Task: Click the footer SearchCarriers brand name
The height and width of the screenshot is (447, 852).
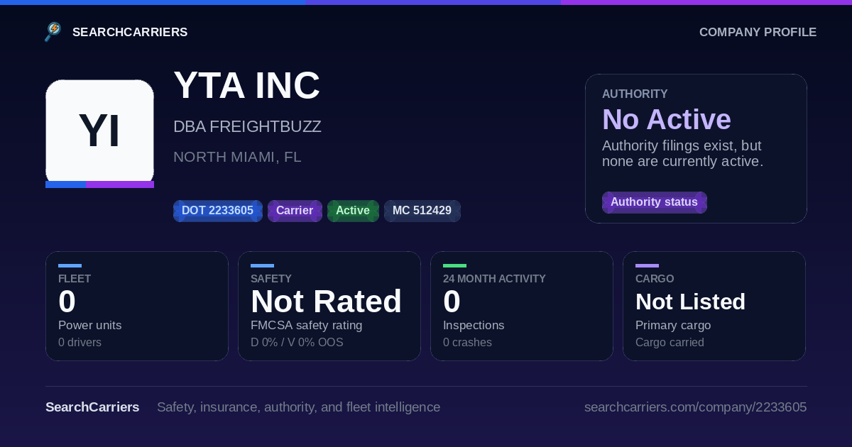Action: [92, 407]
